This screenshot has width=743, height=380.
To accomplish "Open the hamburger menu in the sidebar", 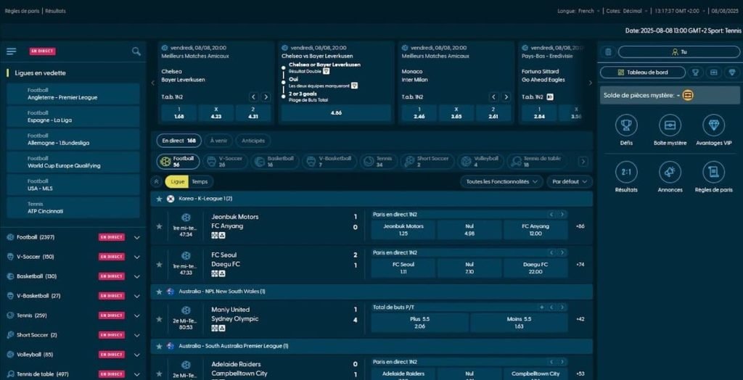I will point(11,51).
